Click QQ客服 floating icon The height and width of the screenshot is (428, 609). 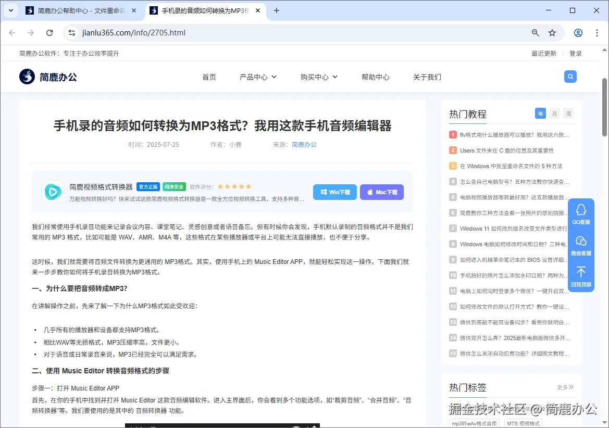(581, 214)
